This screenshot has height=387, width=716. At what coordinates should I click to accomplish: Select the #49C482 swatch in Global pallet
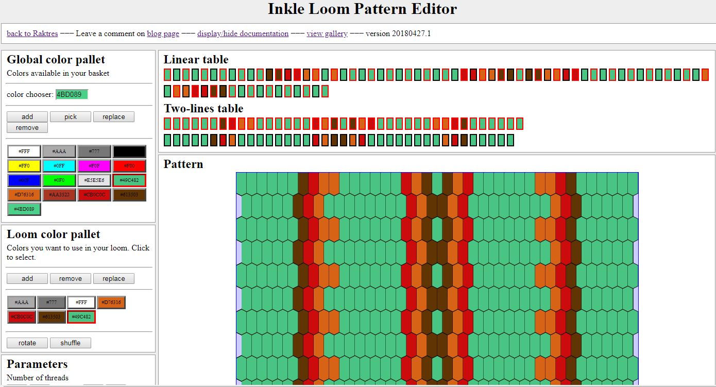(129, 180)
